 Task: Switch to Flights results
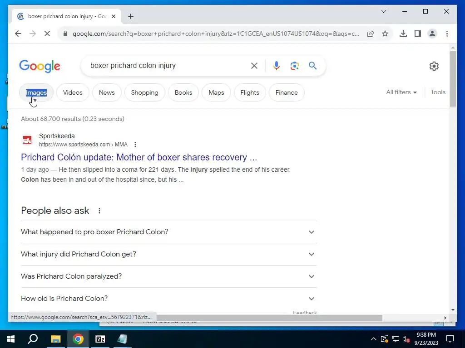(x=250, y=92)
